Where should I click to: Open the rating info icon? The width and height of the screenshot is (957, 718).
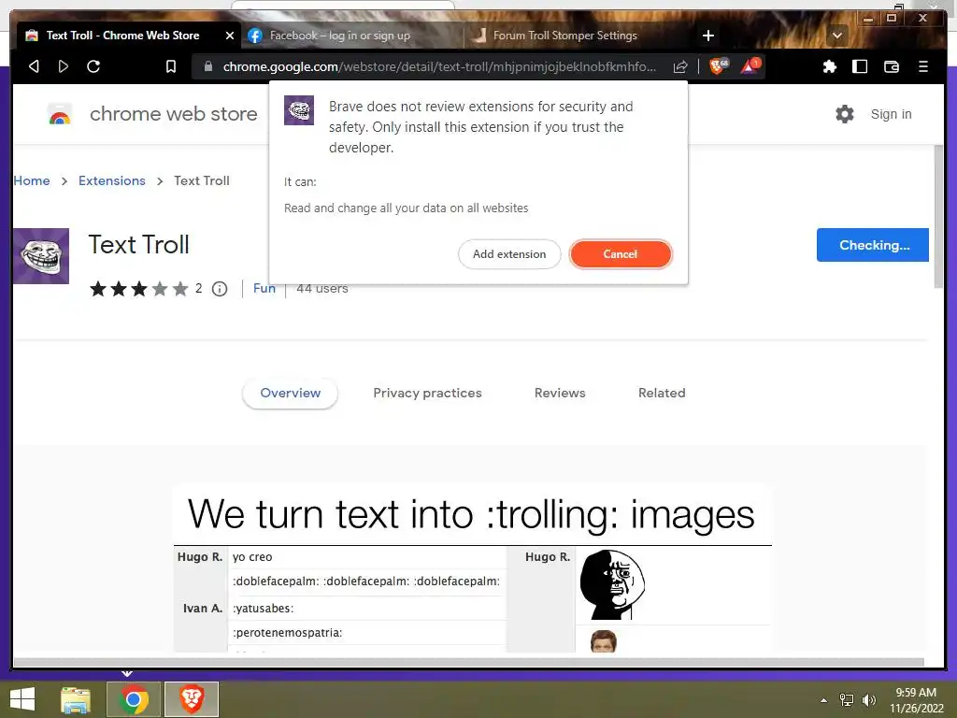tap(220, 289)
